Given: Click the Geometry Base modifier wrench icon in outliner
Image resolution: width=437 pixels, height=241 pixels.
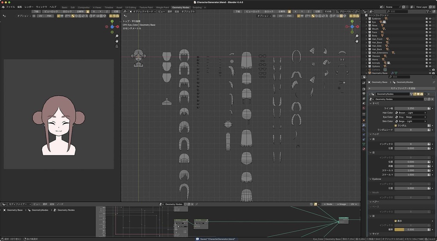Looking at the screenshot, I should [x=393, y=73].
